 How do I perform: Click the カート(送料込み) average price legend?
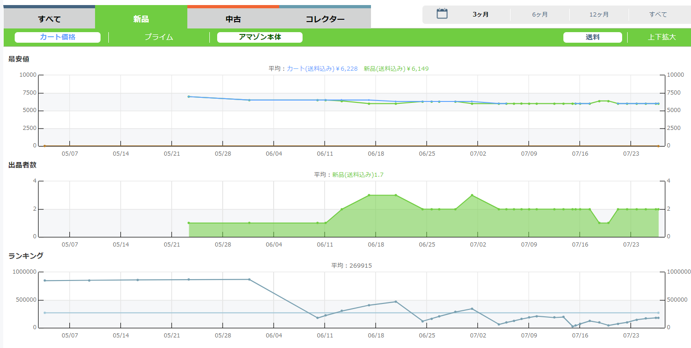click(322, 68)
